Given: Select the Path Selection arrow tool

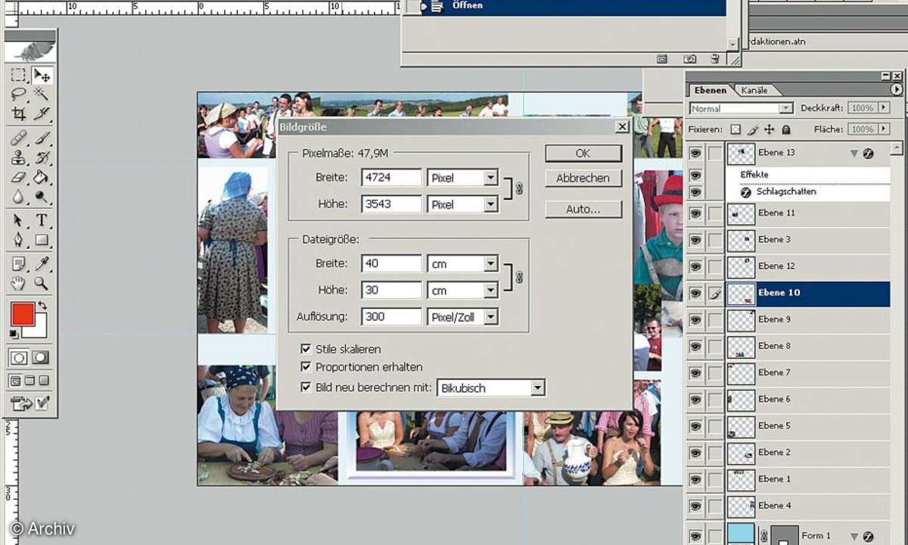Looking at the screenshot, I should 18,221.
